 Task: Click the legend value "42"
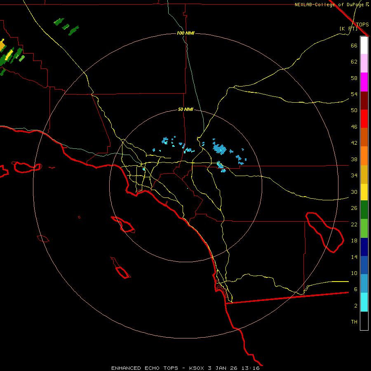click(x=354, y=143)
